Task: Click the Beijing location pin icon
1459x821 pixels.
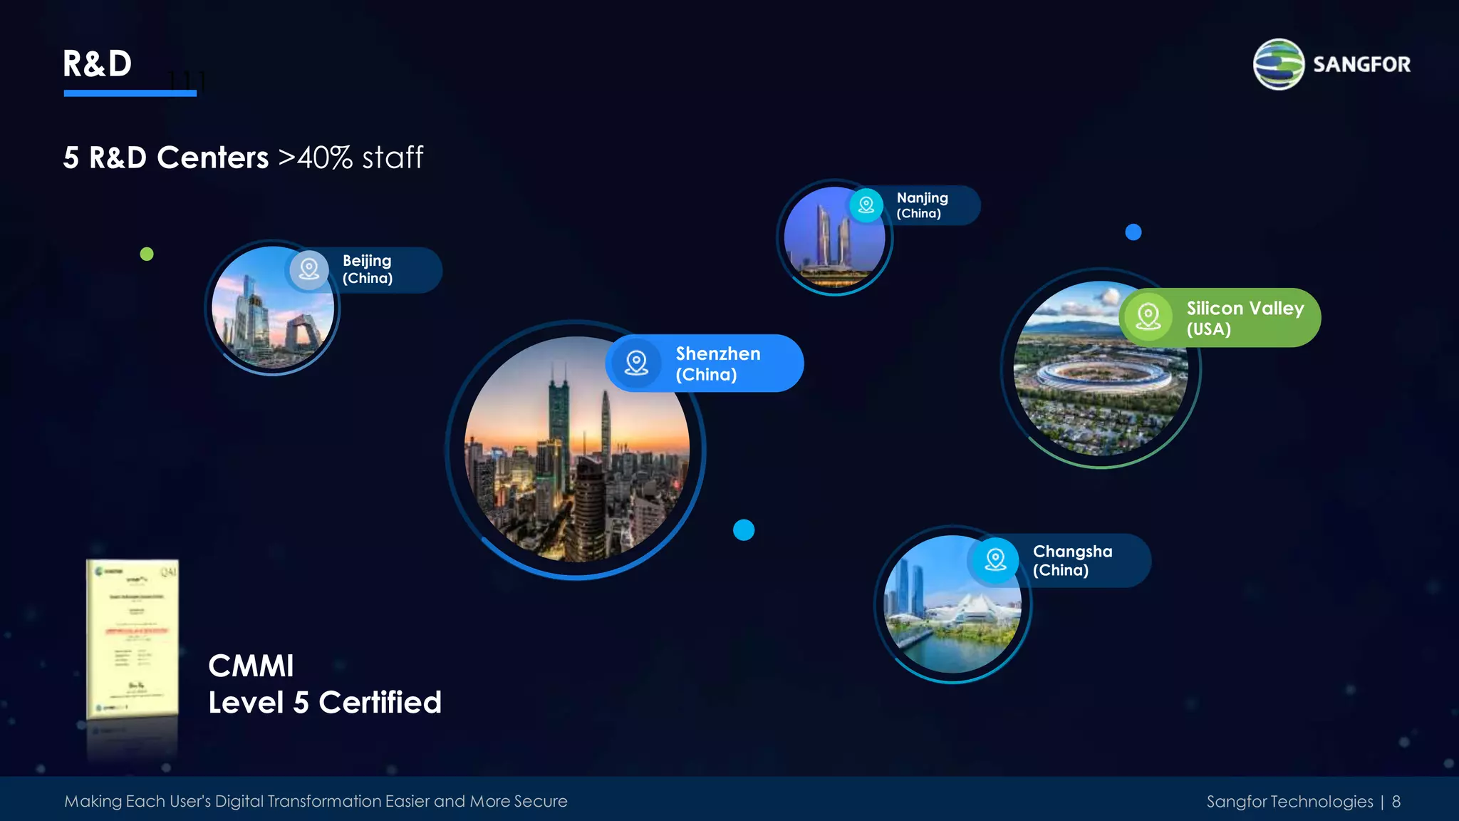Action: coord(309,269)
